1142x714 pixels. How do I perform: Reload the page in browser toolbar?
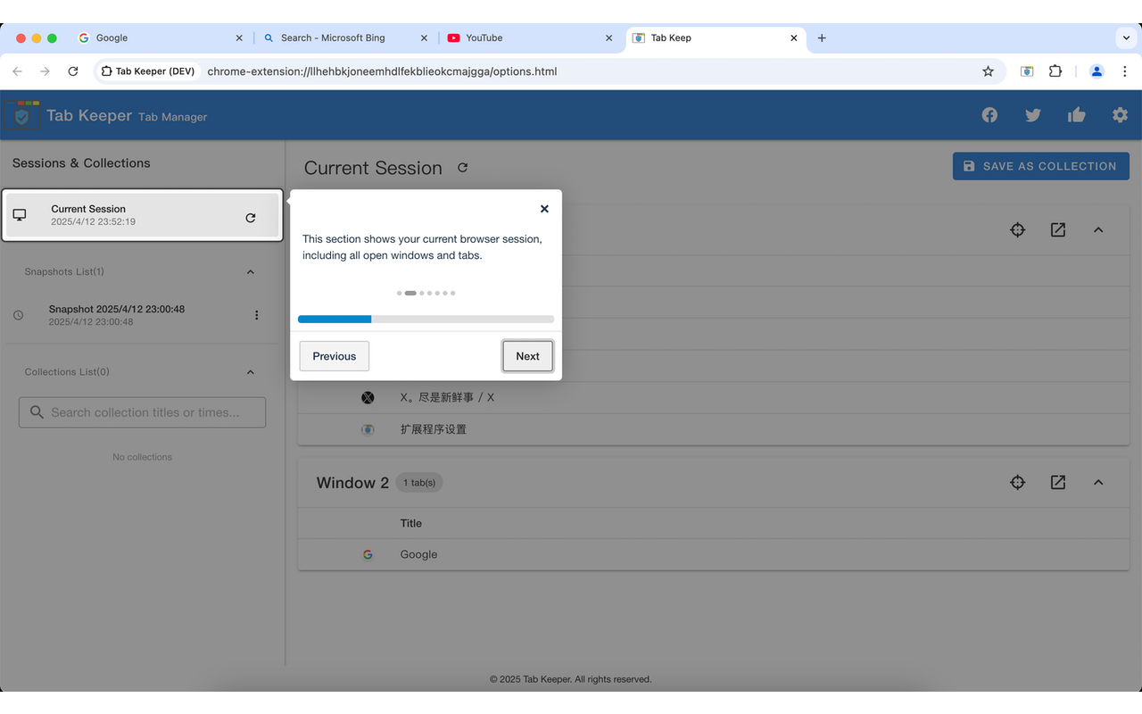coord(73,71)
